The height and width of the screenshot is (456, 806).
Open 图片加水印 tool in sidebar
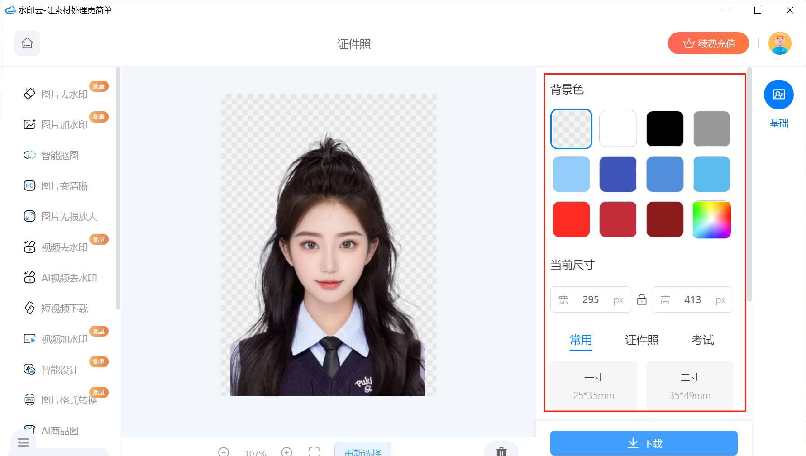tap(56, 124)
